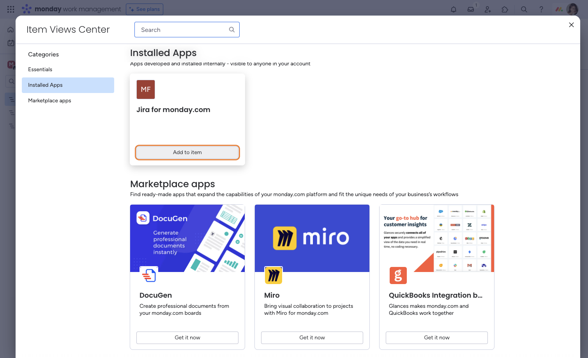The width and height of the screenshot is (588, 358).
Task: Click the monday work management logo
Action: 71,9
